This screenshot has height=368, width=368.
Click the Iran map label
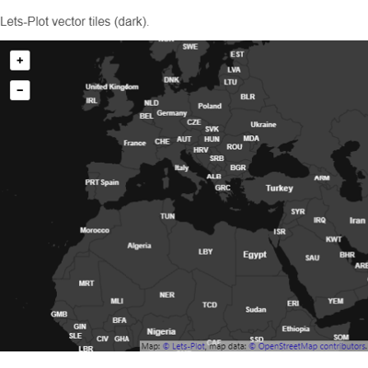point(357,221)
